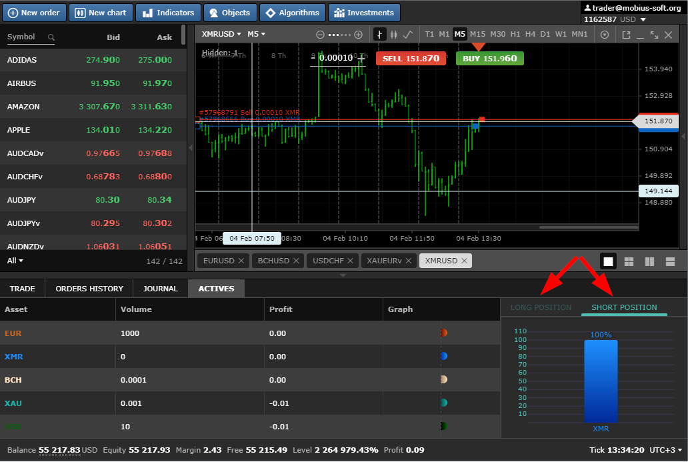Click the 0.00010 volume input field
This screenshot has height=462, width=688.
tap(336, 58)
